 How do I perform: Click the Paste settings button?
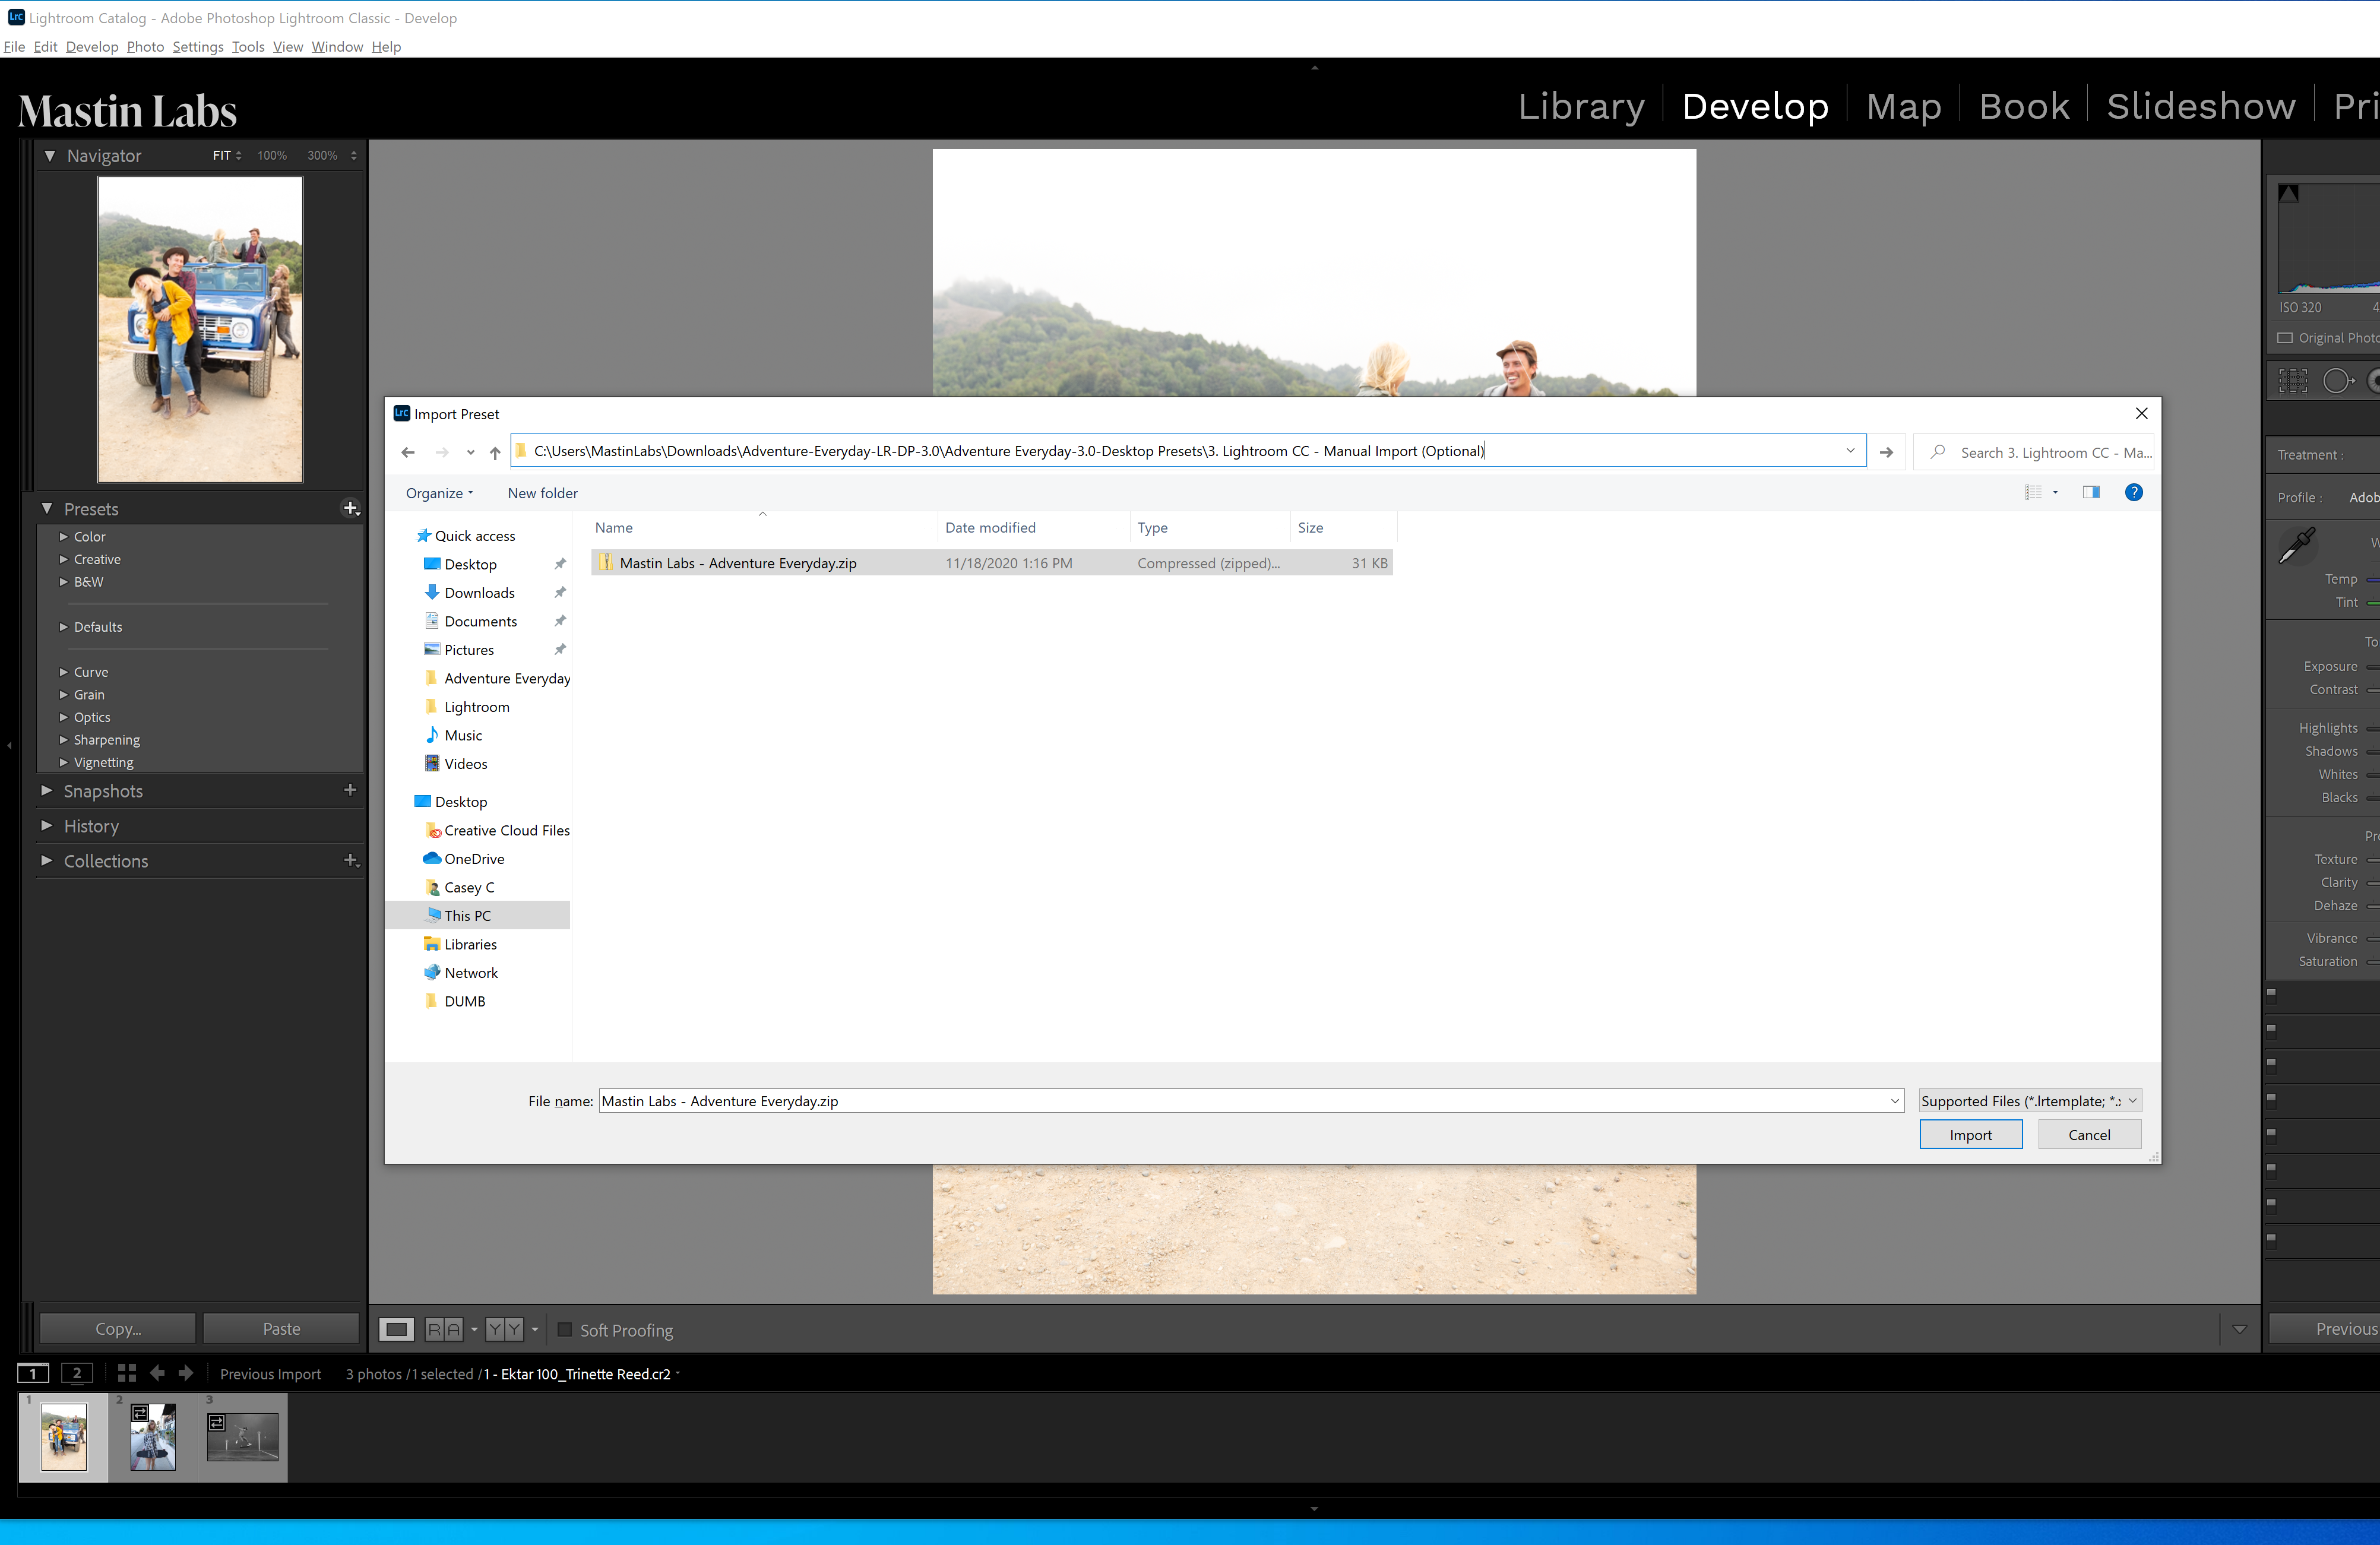tap(281, 1329)
